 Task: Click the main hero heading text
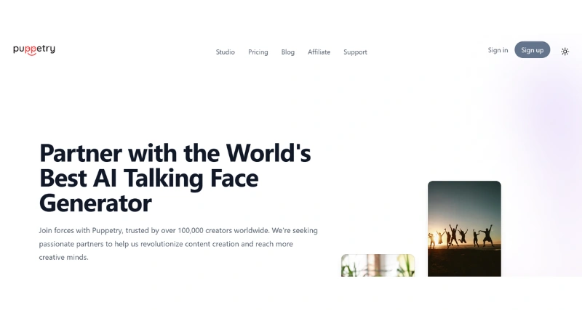(x=175, y=178)
